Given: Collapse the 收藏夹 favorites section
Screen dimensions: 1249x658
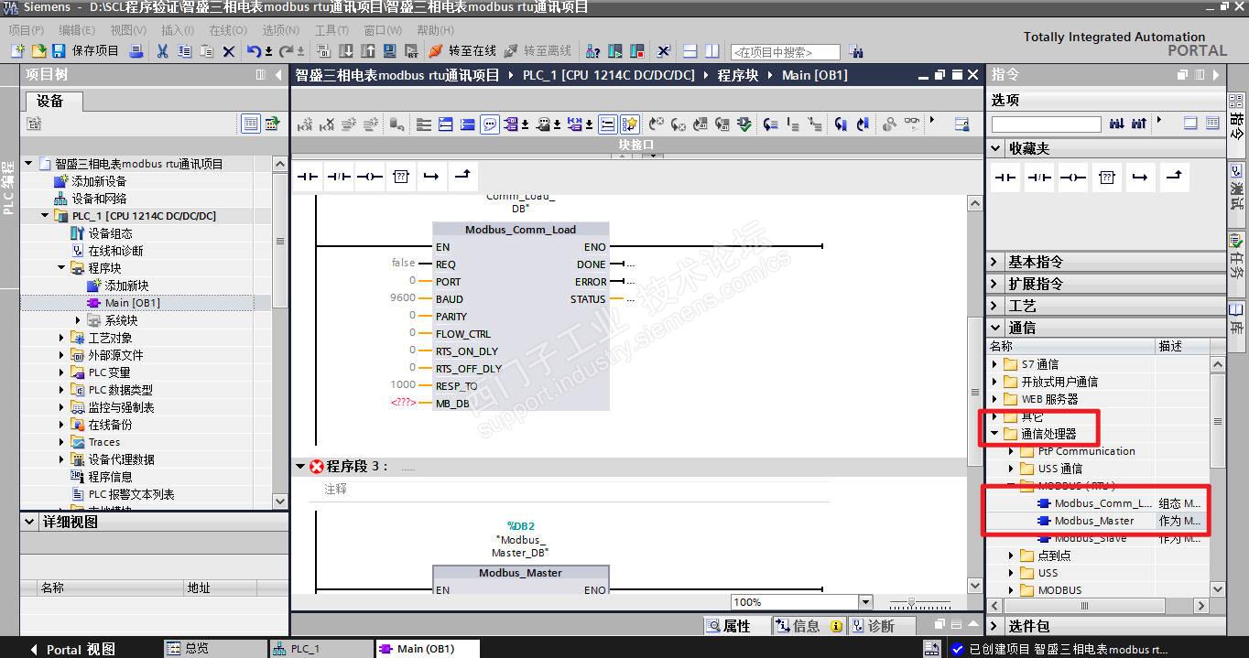Looking at the screenshot, I should tap(996, 148).
